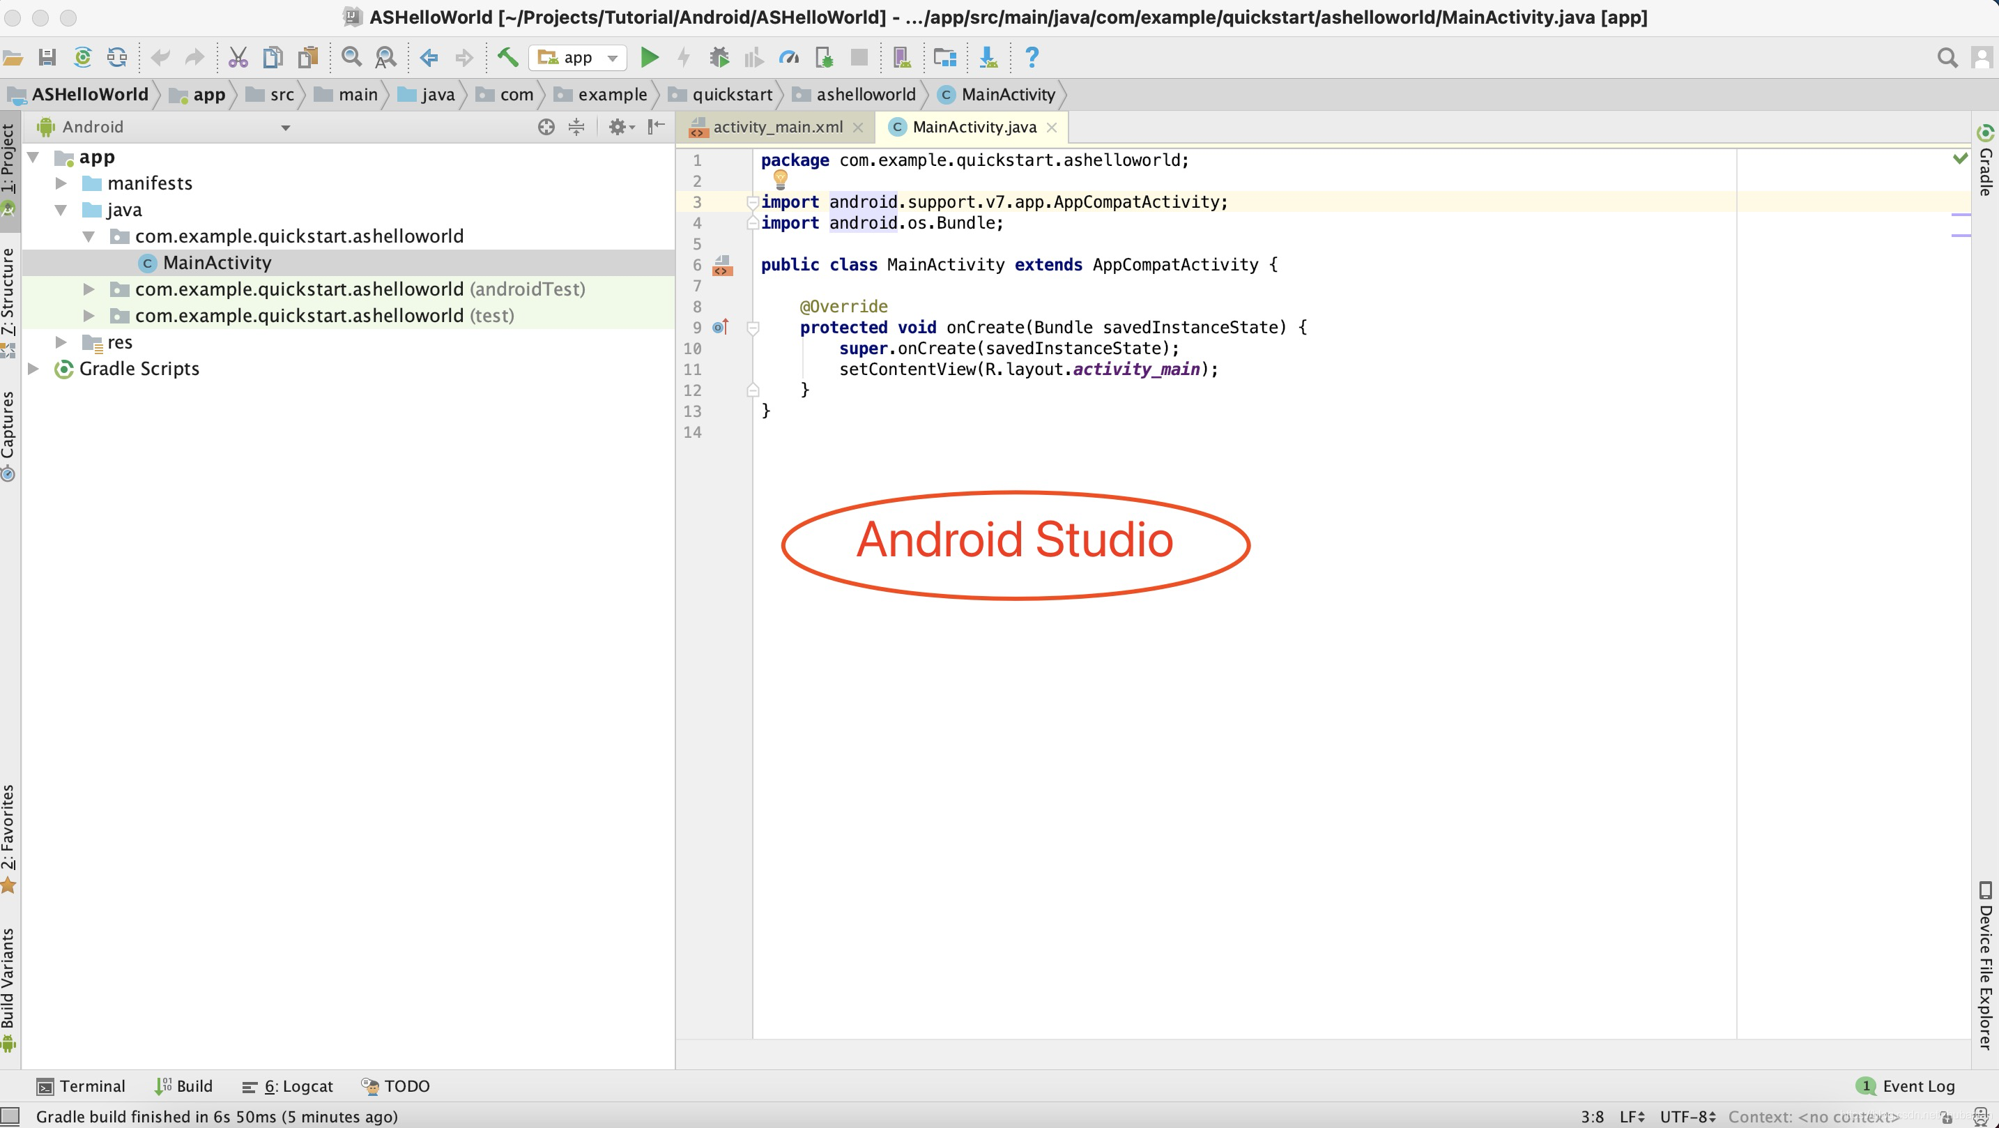1999x1128 pixels.
Task: Click the Debug app bug icon
Action: 719,57
